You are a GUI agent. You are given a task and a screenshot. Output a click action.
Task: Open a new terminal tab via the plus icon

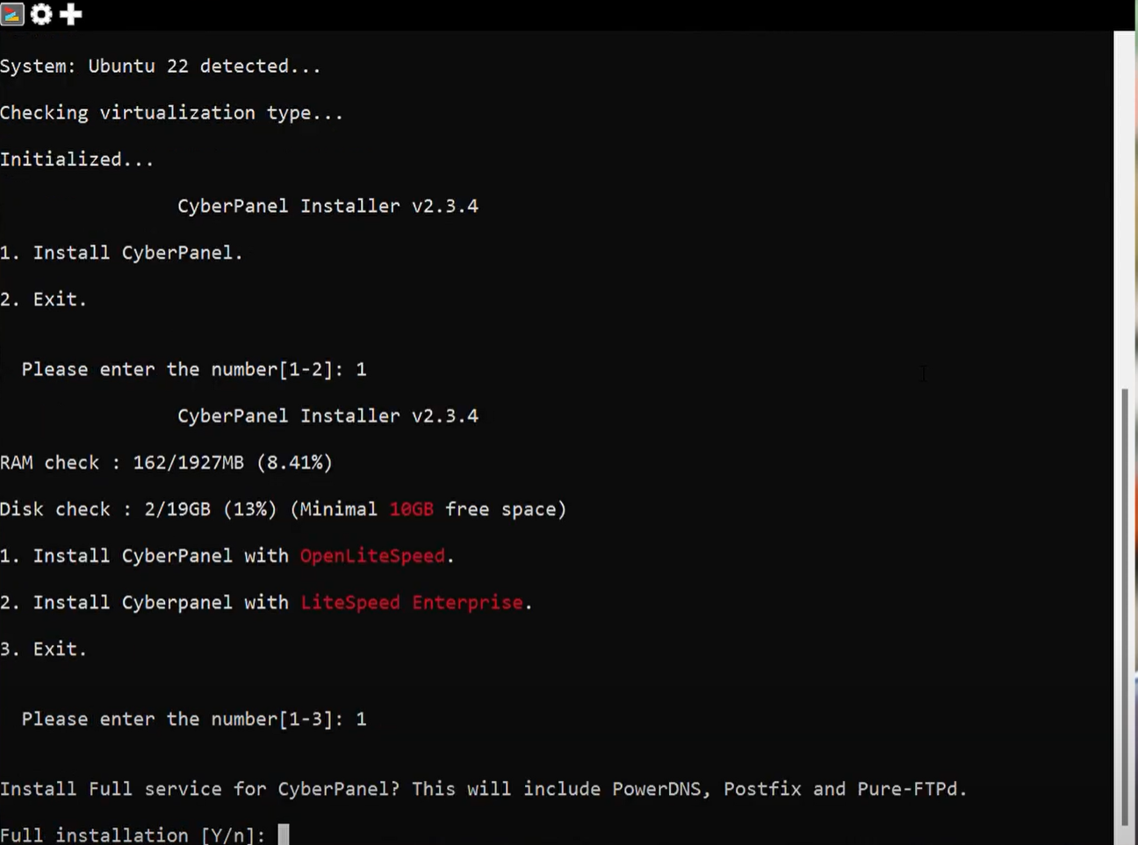(70, 14)
